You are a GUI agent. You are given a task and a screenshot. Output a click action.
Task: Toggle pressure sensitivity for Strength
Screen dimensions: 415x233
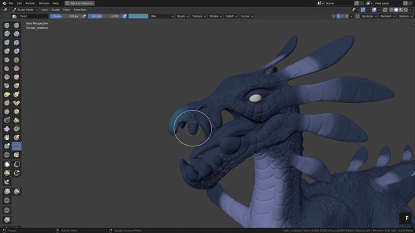tap(124, 16)
